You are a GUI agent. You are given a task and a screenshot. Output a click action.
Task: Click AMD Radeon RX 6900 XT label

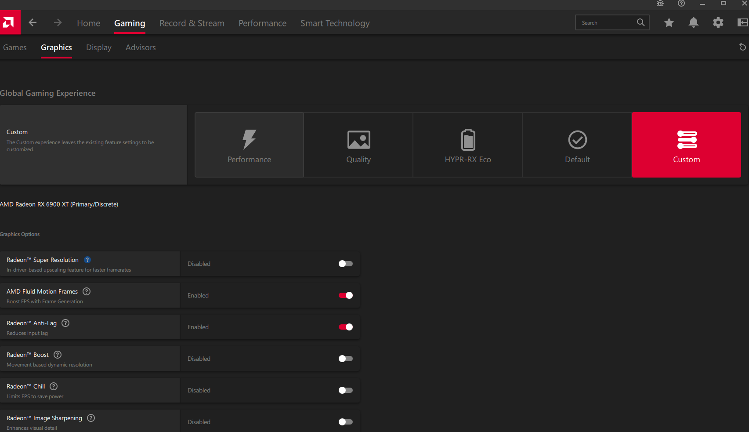click(x=59, y=204)
